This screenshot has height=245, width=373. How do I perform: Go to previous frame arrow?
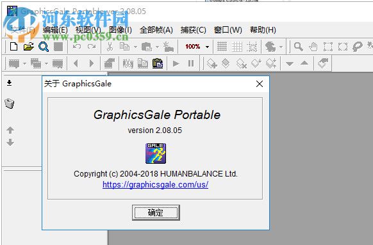click(76, 63)
